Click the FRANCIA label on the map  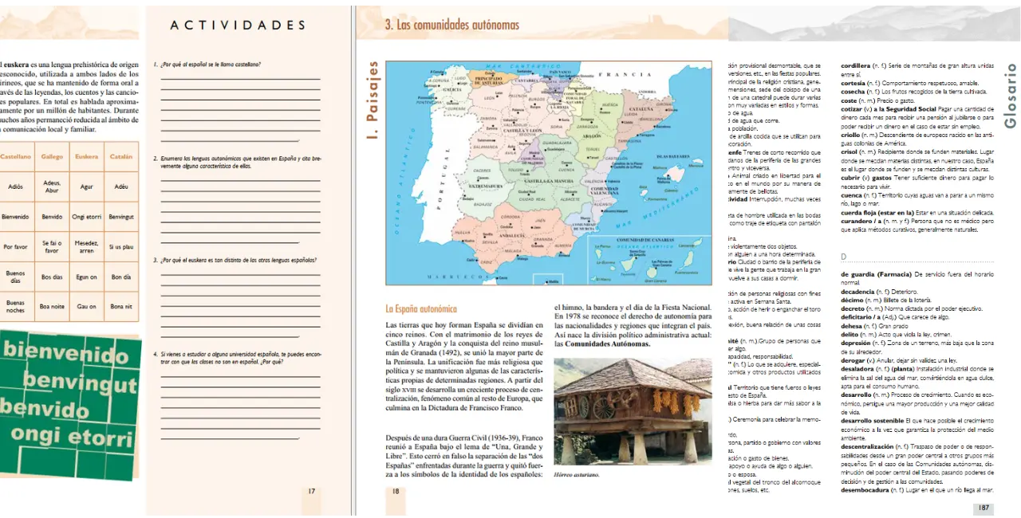pos(625,73)
